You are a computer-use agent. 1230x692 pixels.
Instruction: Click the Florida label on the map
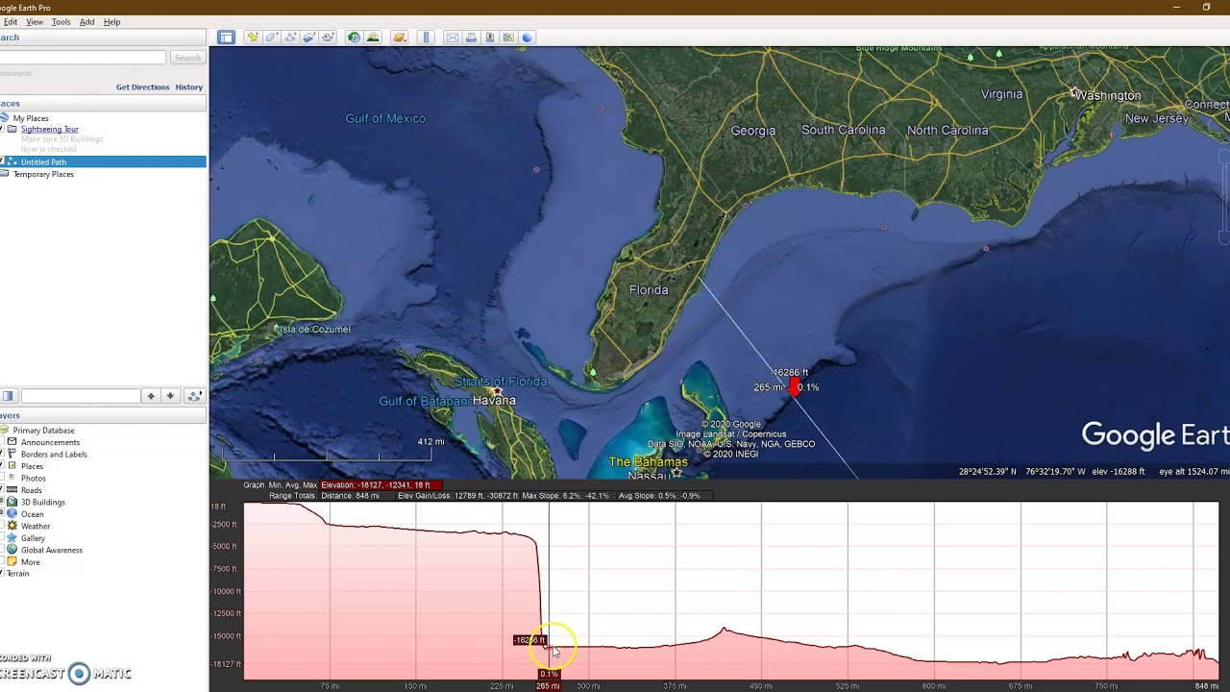(x=649, y=290)
